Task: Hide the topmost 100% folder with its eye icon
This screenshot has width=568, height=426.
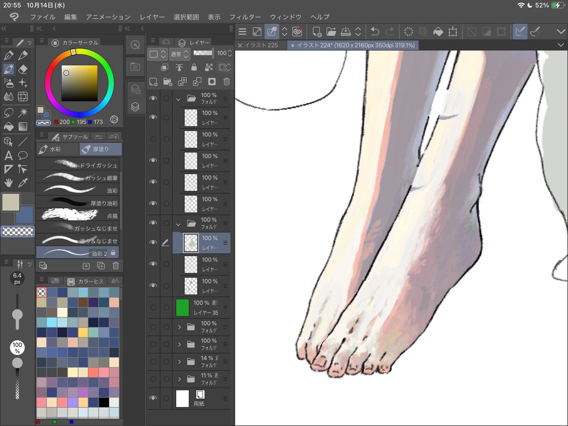Action: point(153,98)
